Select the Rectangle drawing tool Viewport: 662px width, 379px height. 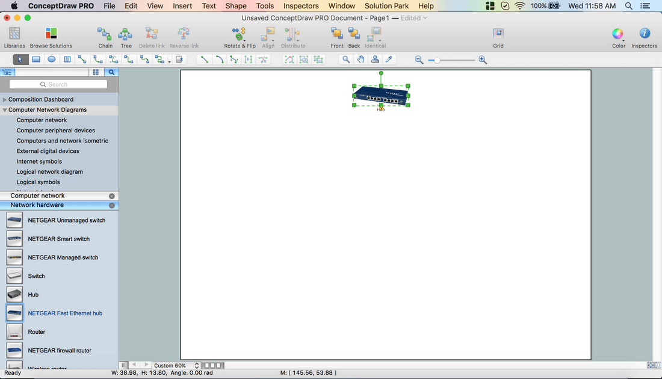36,60
